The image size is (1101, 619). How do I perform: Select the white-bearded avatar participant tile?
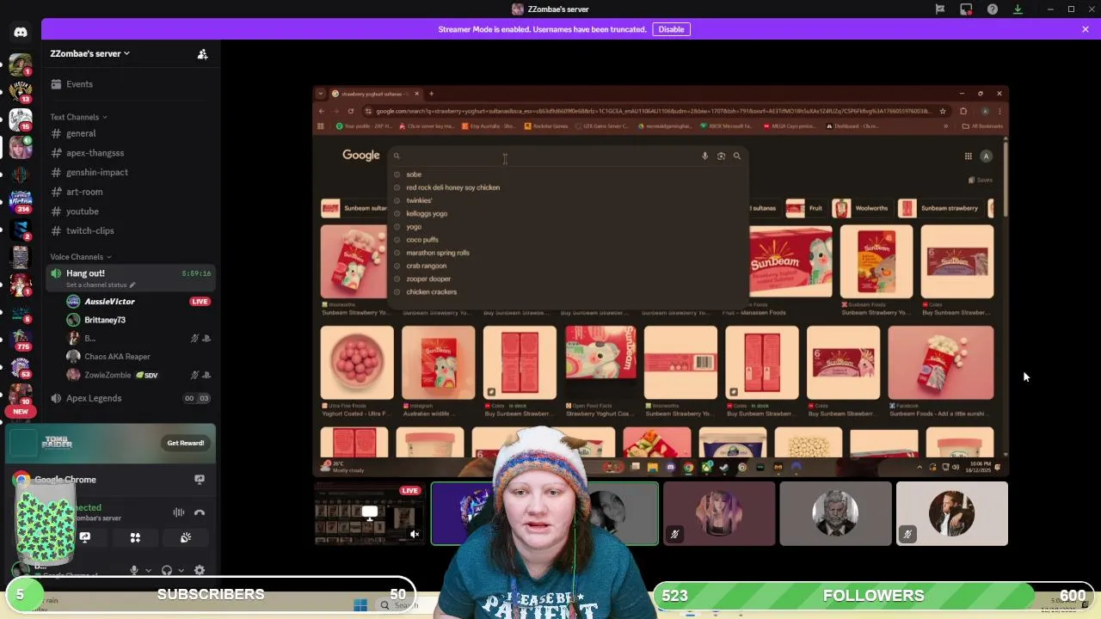[835, 513]
